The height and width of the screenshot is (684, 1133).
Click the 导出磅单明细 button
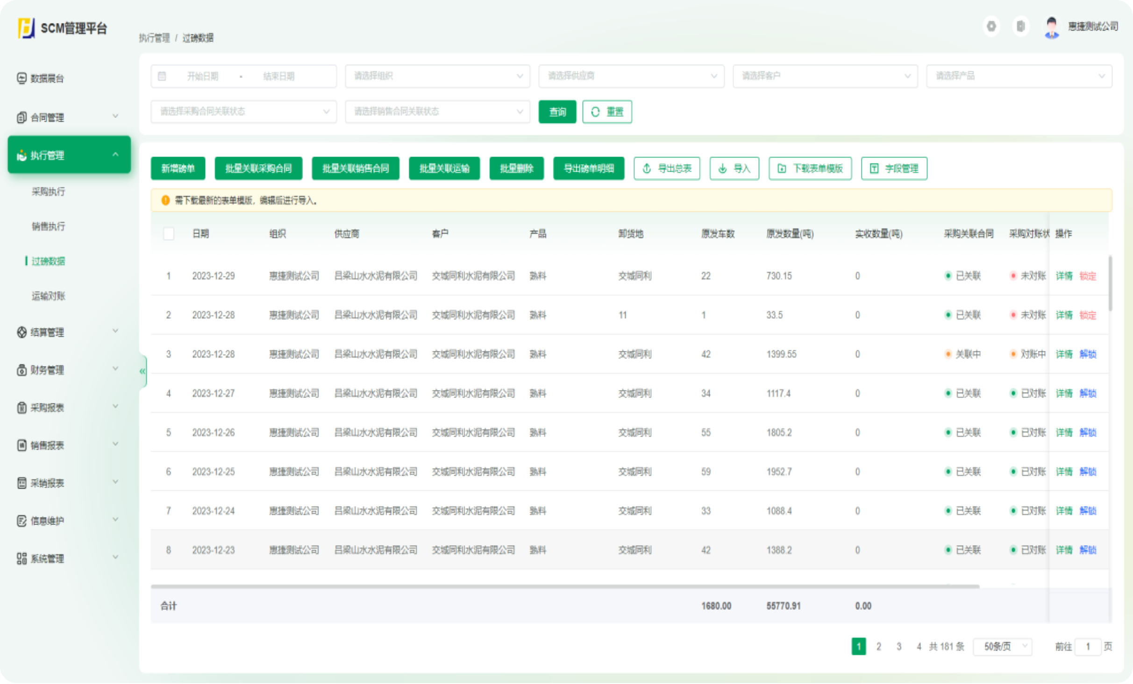pyautogui.click(x=589, y=169)
